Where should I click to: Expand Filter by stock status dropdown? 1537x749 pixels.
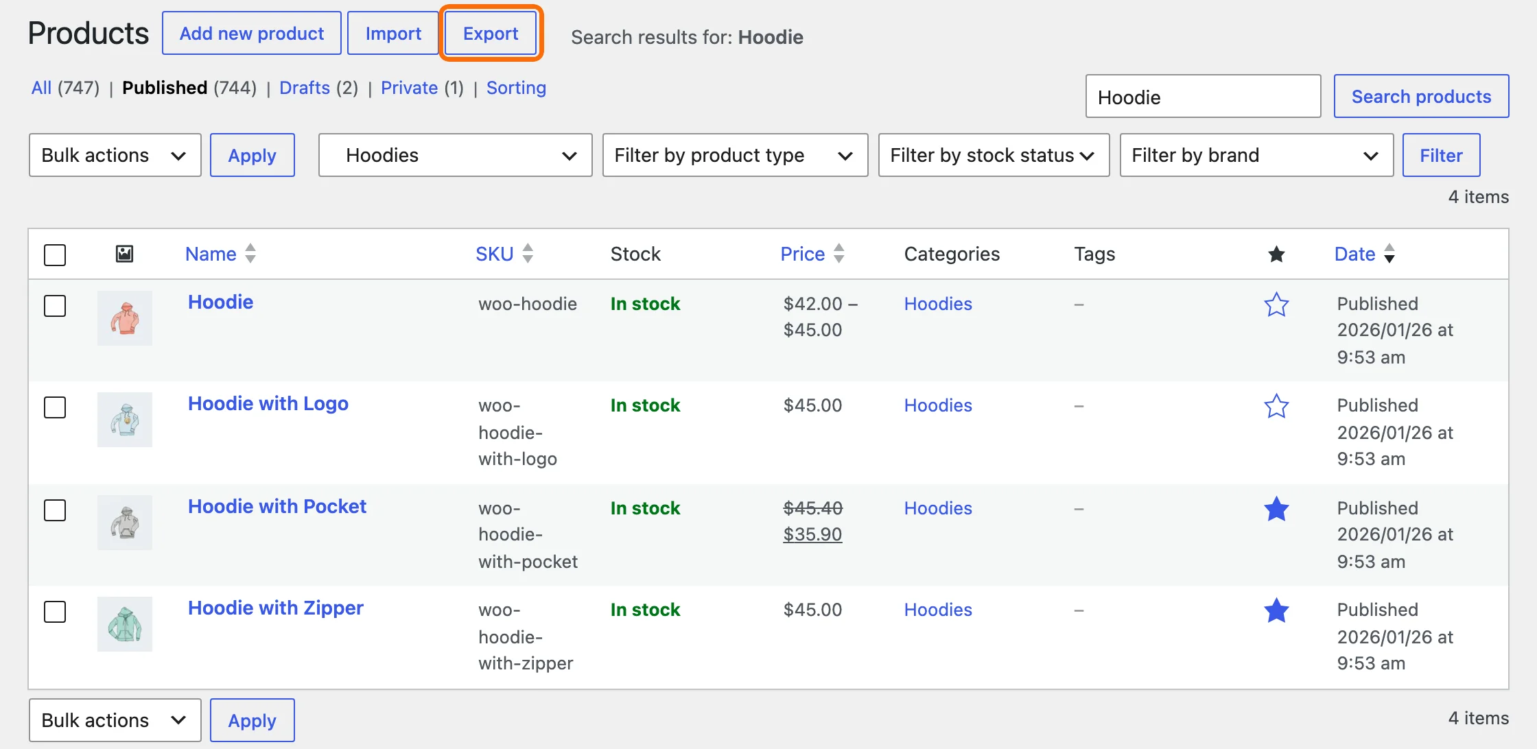click(994, 155)
